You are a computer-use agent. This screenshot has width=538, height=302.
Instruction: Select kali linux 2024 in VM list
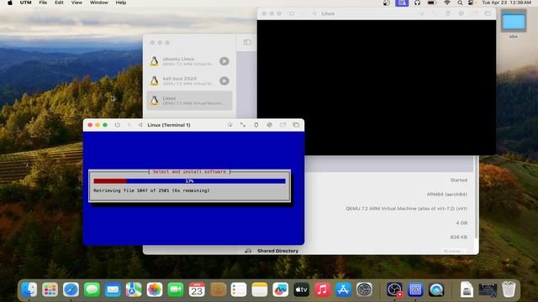(x=189, y=81)
